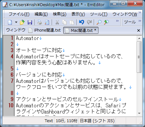Close the active document tab with X
This screenshot has height=127, width=145.
(139, 31)
